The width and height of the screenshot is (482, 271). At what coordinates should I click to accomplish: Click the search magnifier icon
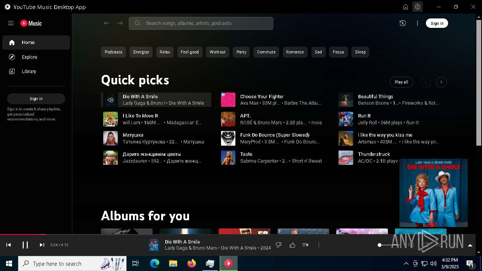(x=137, y=23)
